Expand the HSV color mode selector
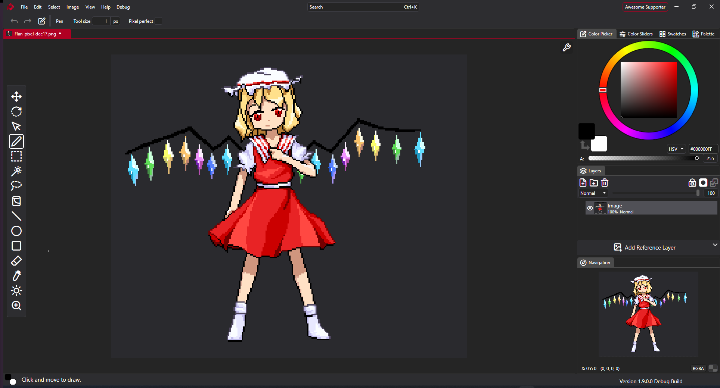This screenshot has height=388, width=720. tap(676, 149)
